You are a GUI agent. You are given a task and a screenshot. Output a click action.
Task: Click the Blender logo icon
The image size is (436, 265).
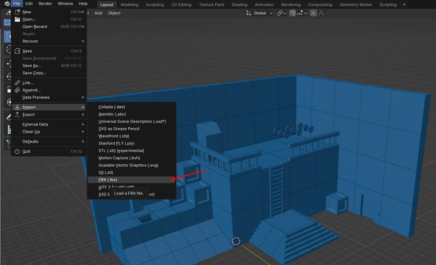[x=6, y=4]
